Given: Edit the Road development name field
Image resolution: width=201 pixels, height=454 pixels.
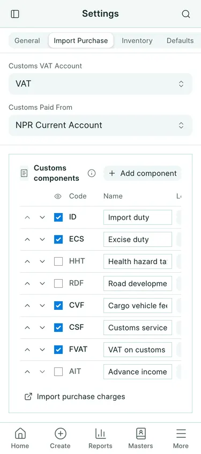Looking at the screenshot, I should point(138,283).
